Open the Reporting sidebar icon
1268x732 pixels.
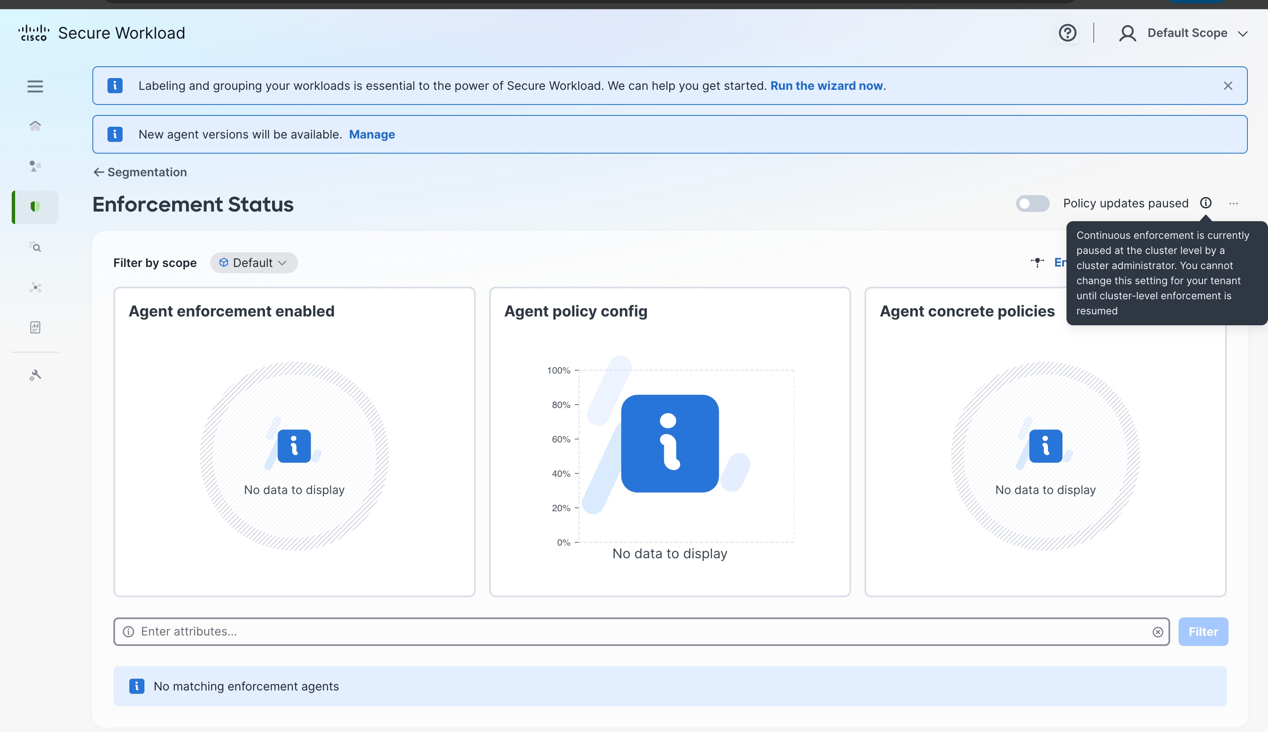coord(35,327)
